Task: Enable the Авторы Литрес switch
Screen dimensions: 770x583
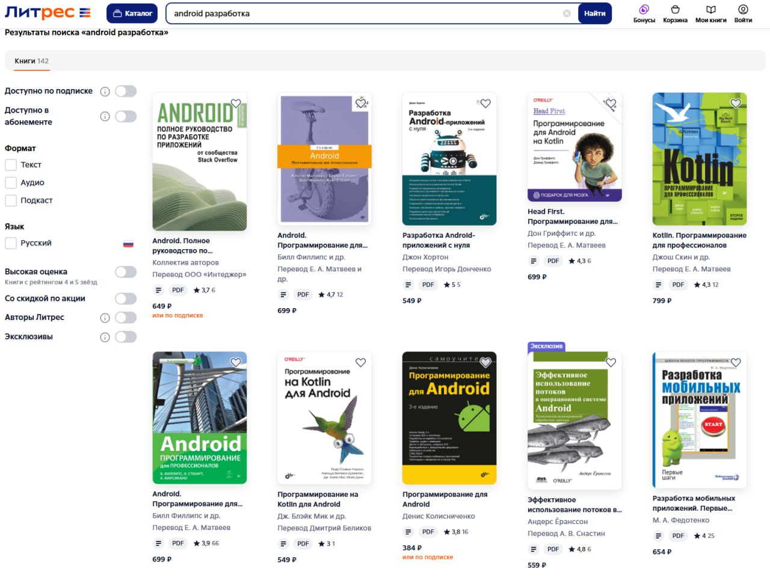Action: pyautogui.click(x=126, y=317)
